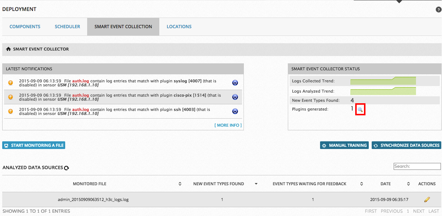Open the [ MORE INFO ] link
This screenshot has height=216, width=442.
point(228,125)
